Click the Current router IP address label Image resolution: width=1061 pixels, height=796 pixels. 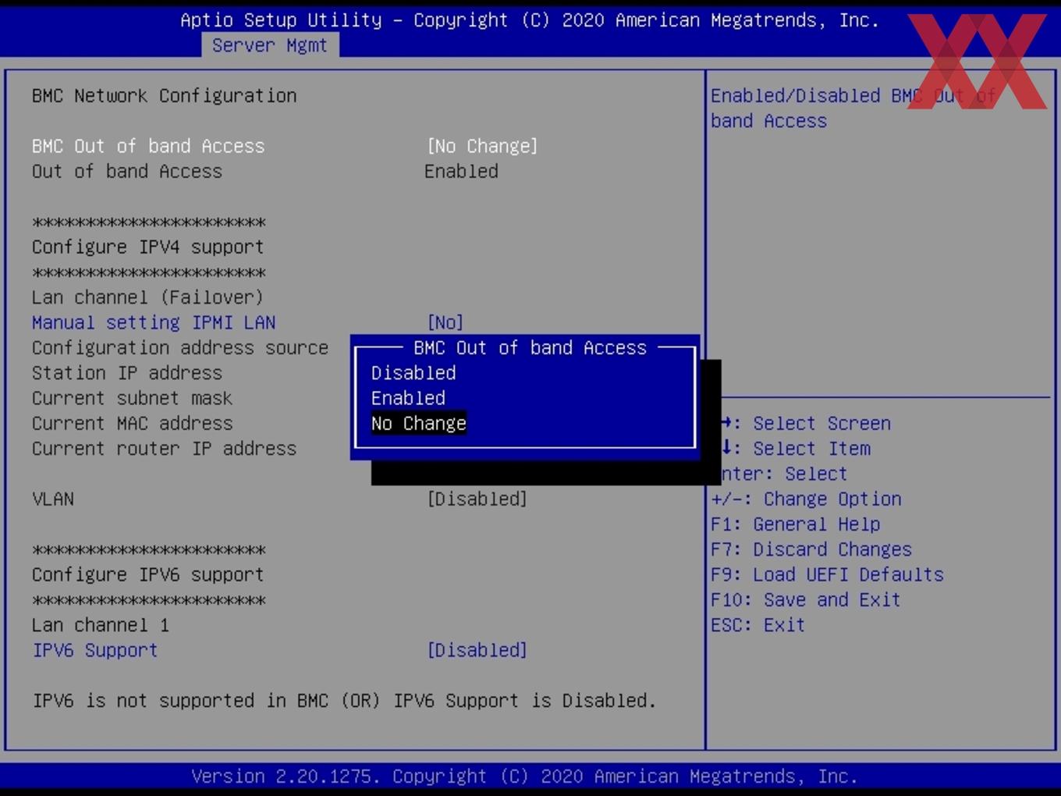click(x=165, y=449)
